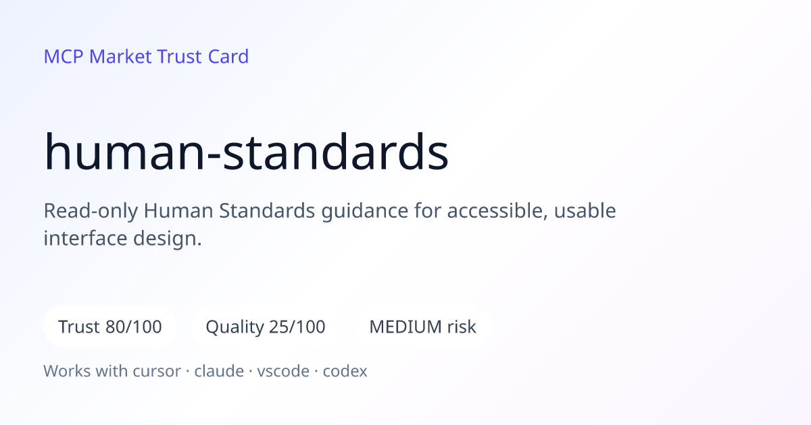Click the words Trust Card in header
The width and height of the screenshot is (811, 425).
203,57
